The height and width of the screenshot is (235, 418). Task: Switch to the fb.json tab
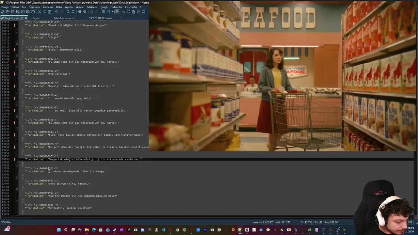point(36,18)
